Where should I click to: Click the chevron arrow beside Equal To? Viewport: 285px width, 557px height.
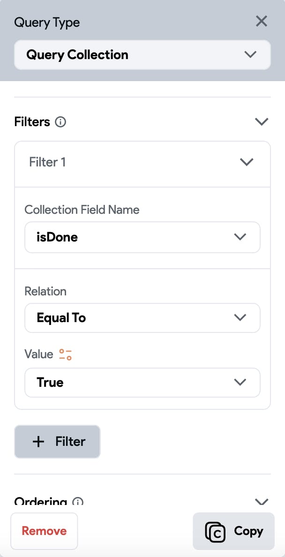click(240, 318)
